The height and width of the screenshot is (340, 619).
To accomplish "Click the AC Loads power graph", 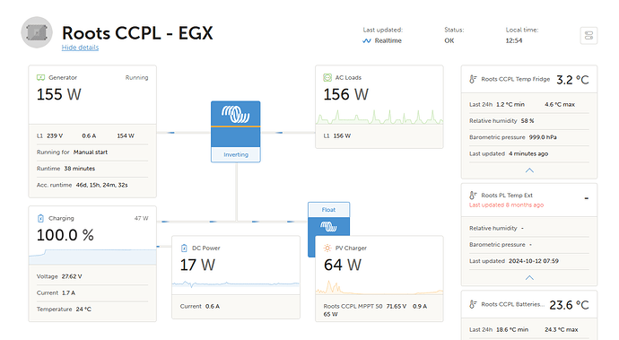I will (x=379, y=117).
